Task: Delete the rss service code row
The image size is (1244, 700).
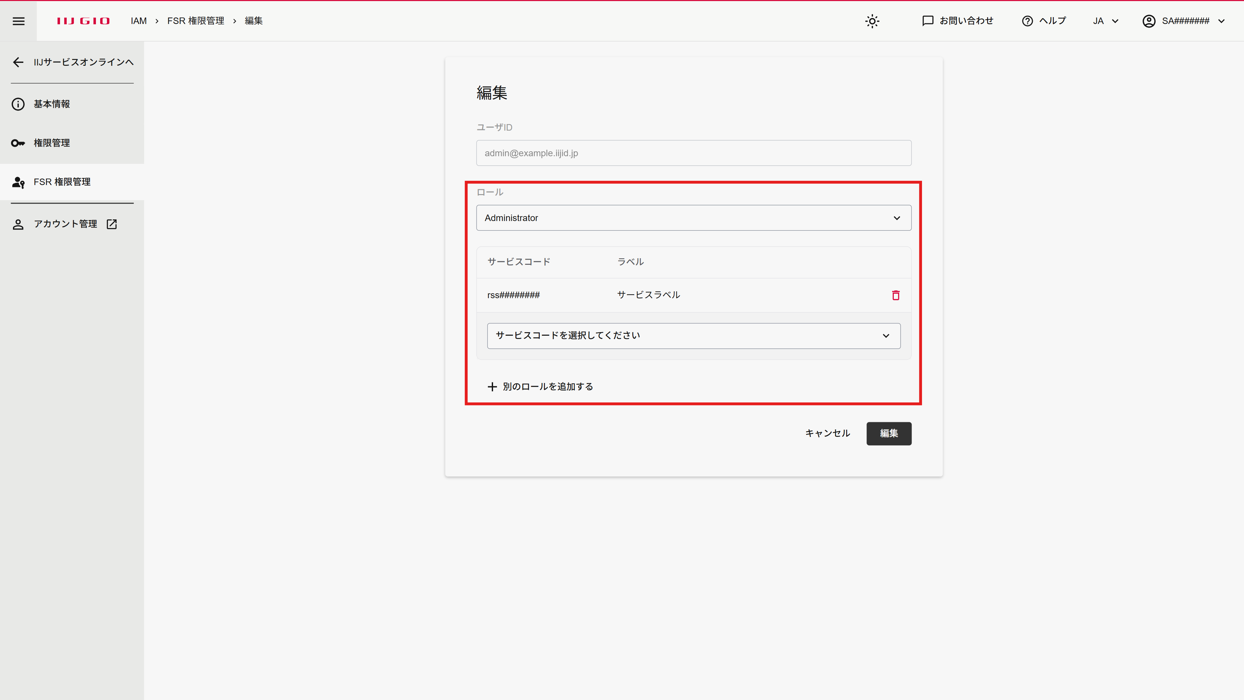Action: 895,295
